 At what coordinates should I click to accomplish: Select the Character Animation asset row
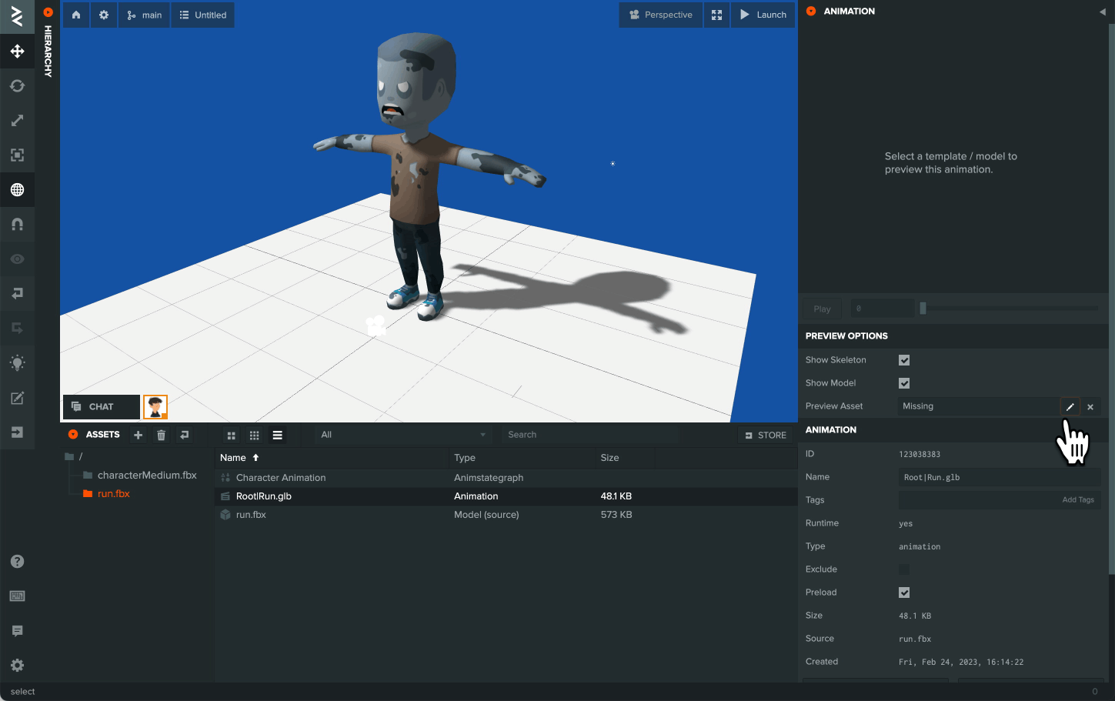point(506,478)
